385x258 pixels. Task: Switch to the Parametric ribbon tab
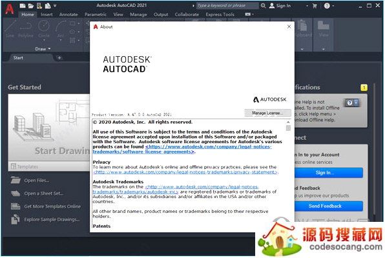tap(96, 14)
